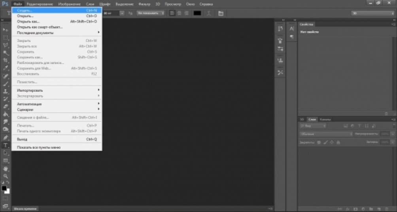Image resolution: width=397 pixels, height=212 pixels.
Task: Expand Последние документы submenu
Action: [57, 33]
